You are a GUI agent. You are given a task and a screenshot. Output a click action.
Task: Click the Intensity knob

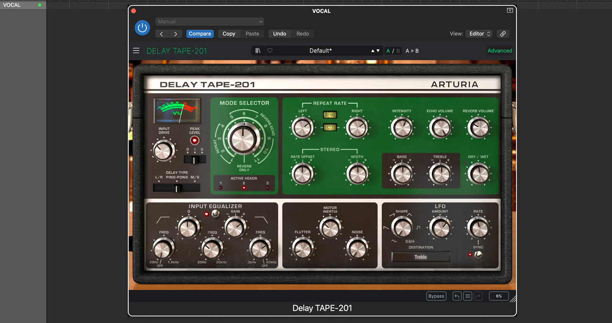pos(402,128)
